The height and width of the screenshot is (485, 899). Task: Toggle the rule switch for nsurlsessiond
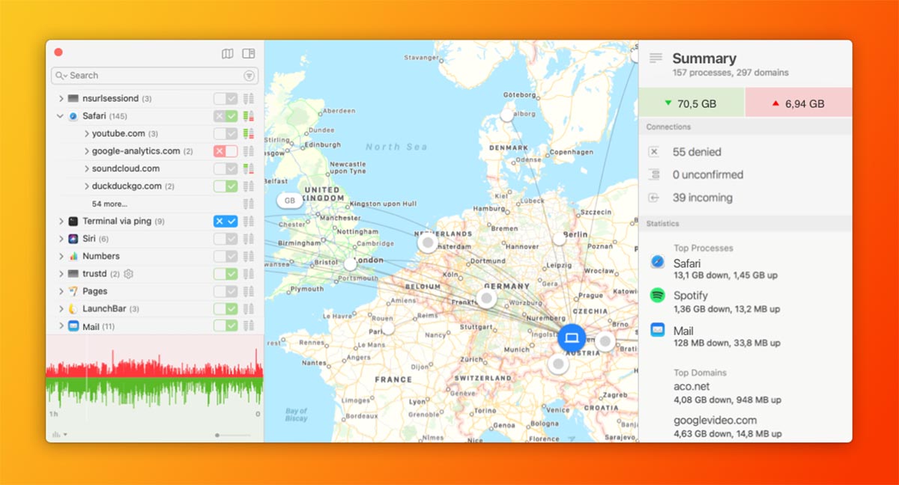click(x=225, y=99)
